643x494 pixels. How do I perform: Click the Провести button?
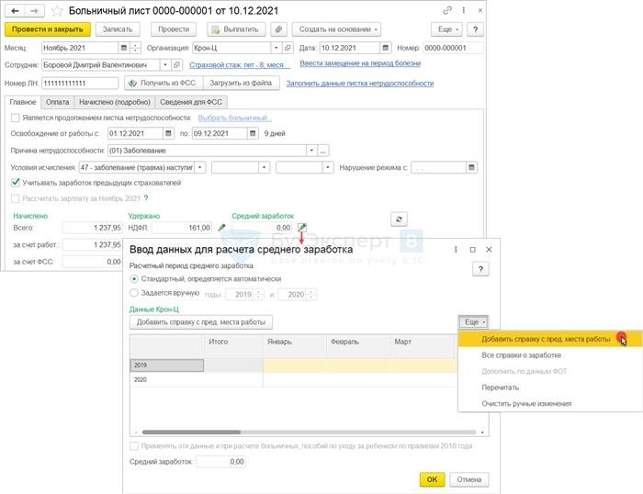point(174,29)
